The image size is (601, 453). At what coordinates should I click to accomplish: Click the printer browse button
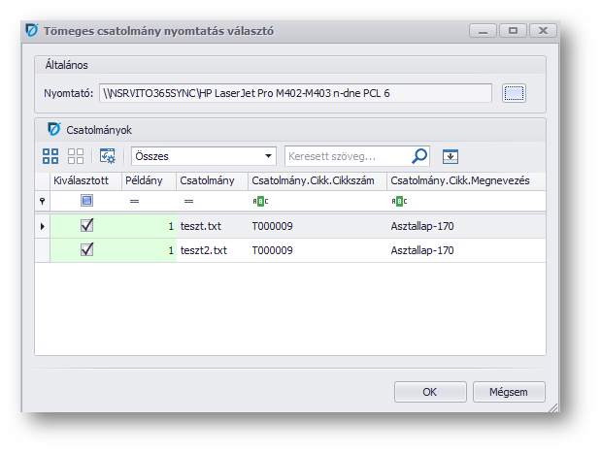(514, 93)
